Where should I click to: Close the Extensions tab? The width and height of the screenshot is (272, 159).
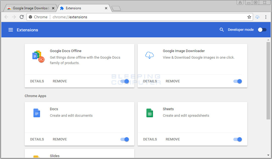(x=106, y=8)
